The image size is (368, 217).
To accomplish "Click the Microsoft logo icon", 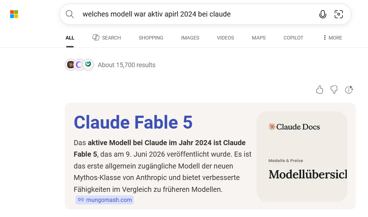I will point(14,14).
